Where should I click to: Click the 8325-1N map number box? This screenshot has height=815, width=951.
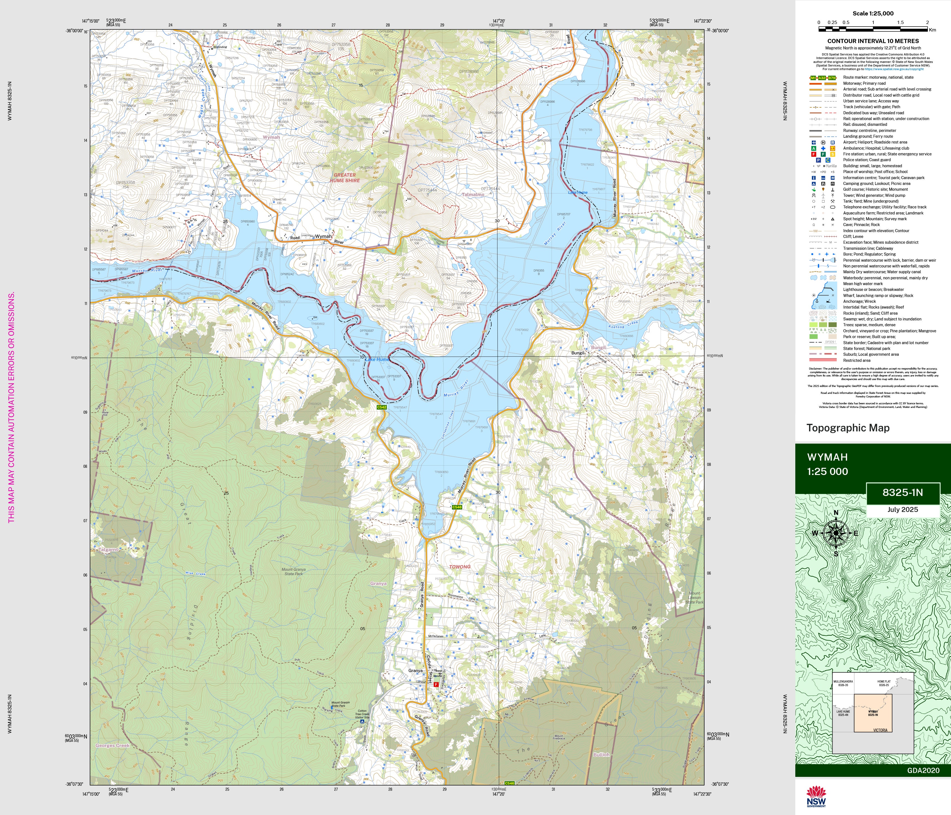click(902, 493)
